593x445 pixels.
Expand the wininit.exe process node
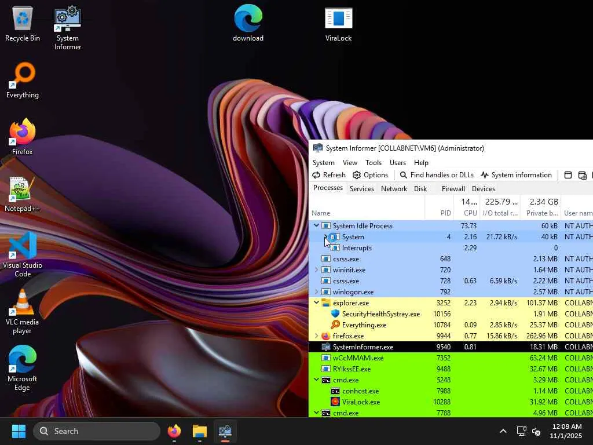point(316,270)
